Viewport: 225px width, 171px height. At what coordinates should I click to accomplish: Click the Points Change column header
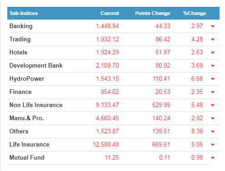tap(153, 13)
